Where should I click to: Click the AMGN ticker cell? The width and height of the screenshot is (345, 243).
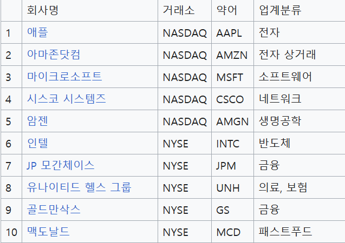click(232, 122)
